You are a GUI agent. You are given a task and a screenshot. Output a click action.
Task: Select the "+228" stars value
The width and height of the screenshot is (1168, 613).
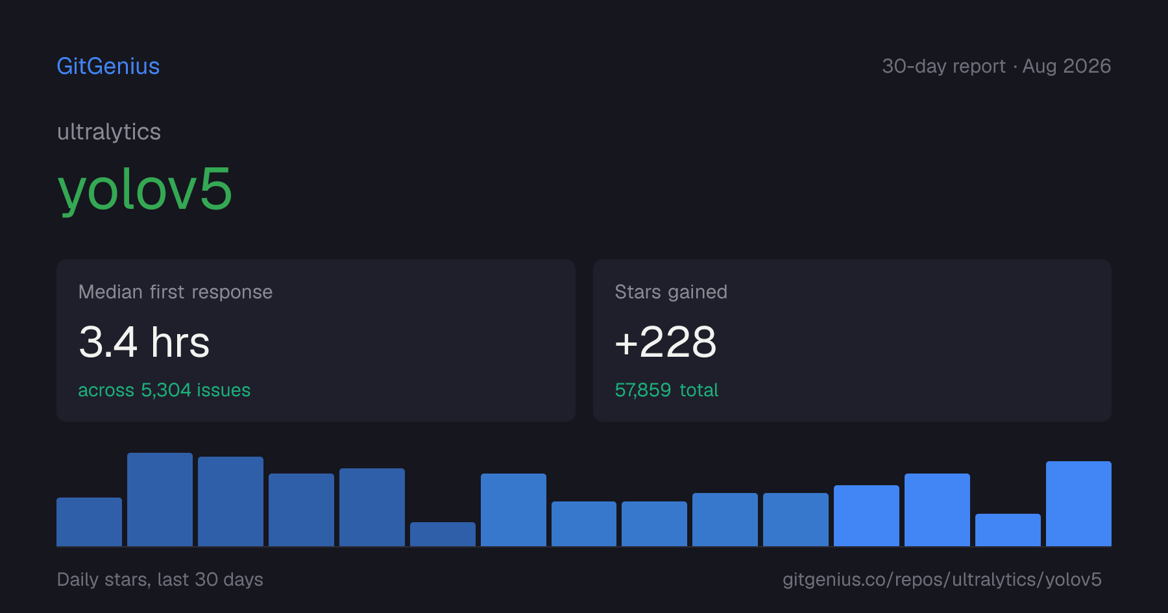click(x=666, y=342)
